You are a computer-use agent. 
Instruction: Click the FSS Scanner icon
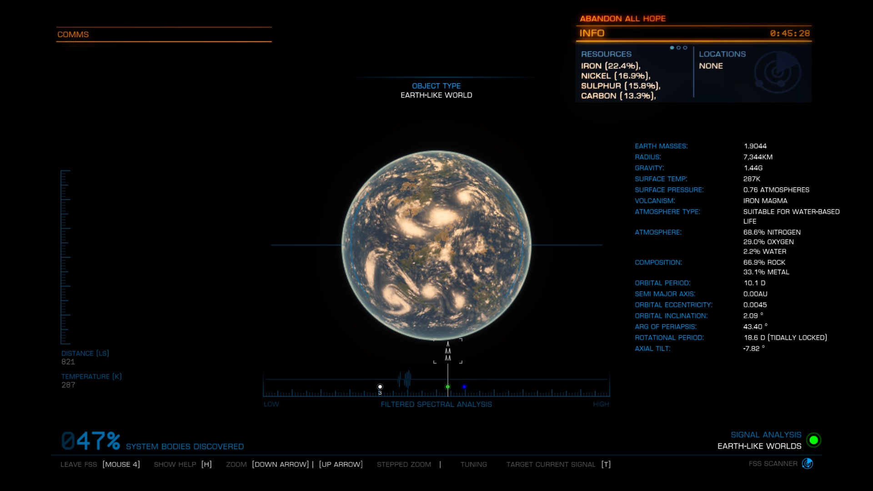pyautogui.click(x=808, y=464)
